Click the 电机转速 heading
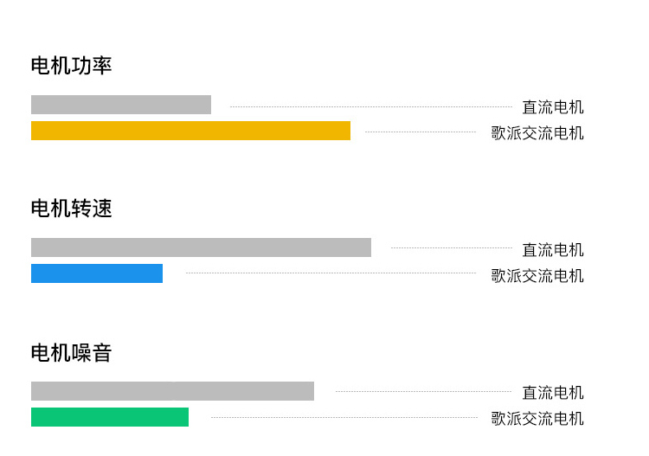The image size is (649, 456). (x=71, y=209)
